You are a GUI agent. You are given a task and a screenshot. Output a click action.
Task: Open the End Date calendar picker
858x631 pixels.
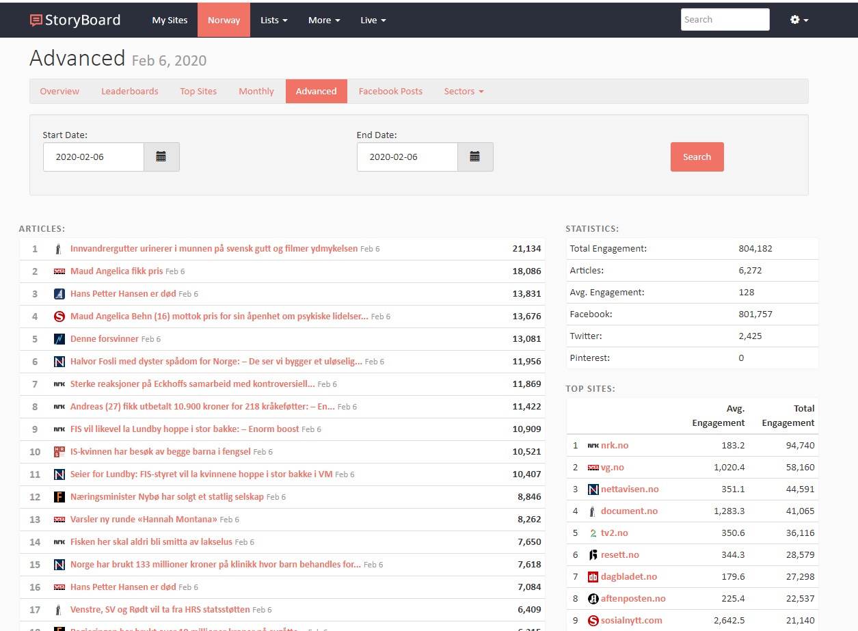point(475,157)
